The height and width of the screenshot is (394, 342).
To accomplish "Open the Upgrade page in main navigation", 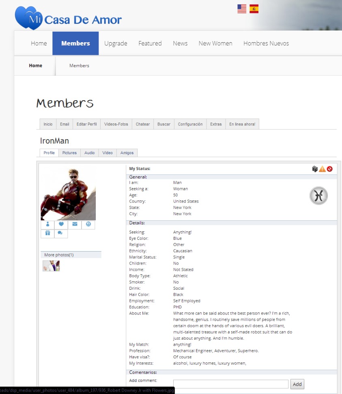I will tap(116, 43).
